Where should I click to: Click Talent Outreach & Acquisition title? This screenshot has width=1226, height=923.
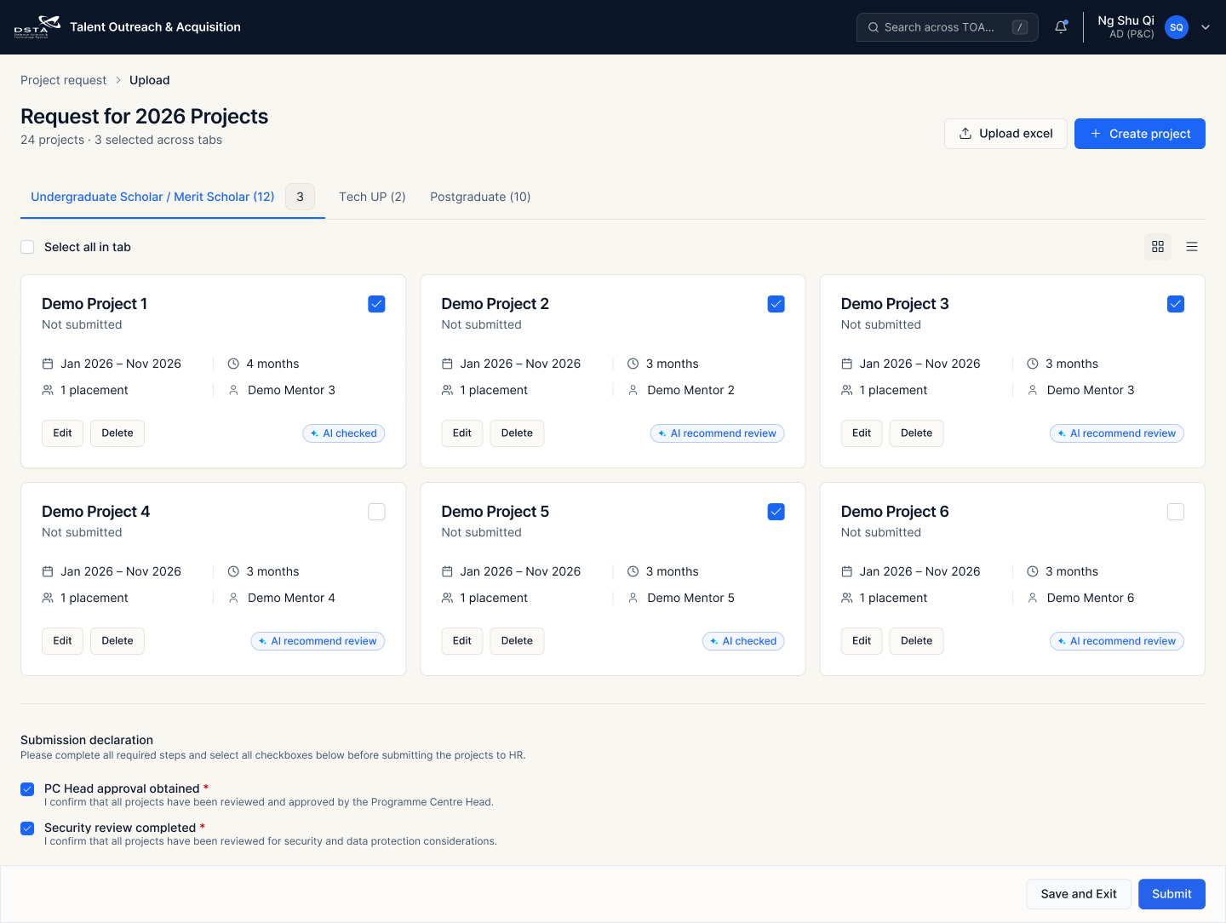click(x=155, y=27)
